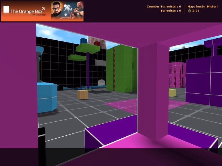Click The Orange Box banner advertisement
The width and height of the screenshot is (222, 166).
pyautogui.click(x=42, y=11)
